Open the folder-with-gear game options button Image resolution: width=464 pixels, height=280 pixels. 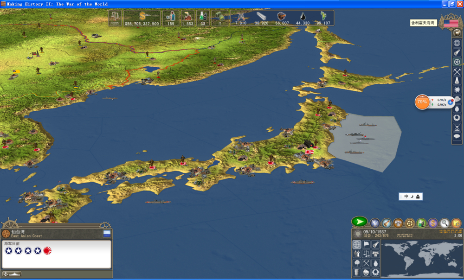[x=456, y=223]
